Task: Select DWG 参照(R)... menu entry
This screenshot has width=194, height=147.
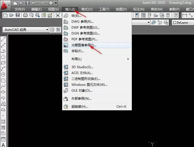Action: (x=97, y=22)
